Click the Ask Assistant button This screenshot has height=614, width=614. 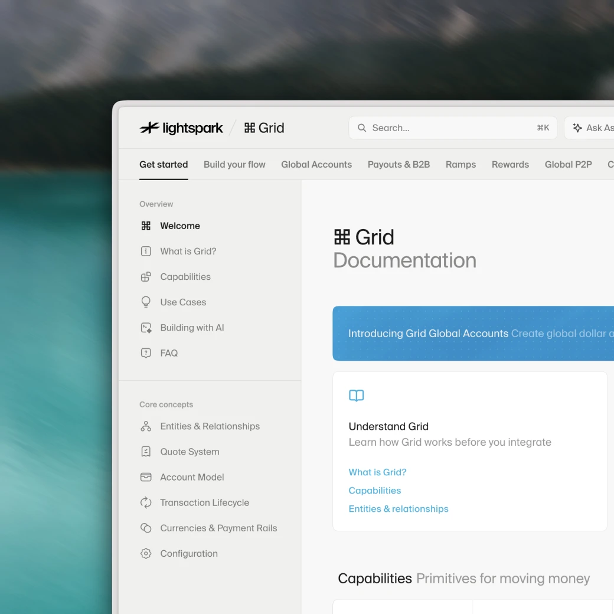(x=589, y=128)
